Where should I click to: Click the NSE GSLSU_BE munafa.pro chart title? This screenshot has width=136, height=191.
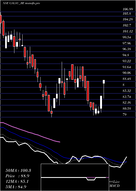coord(21,3)
